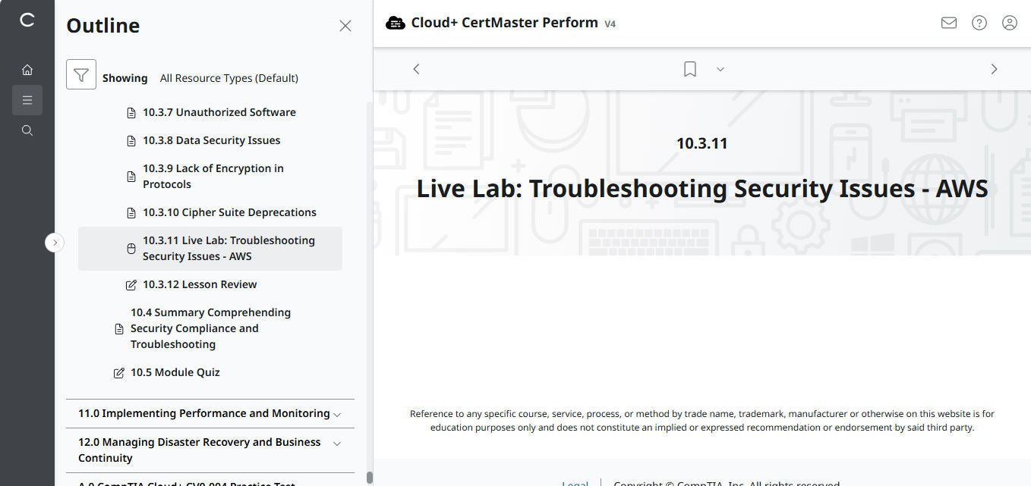Click the mail envelope icon

(948, 23)
